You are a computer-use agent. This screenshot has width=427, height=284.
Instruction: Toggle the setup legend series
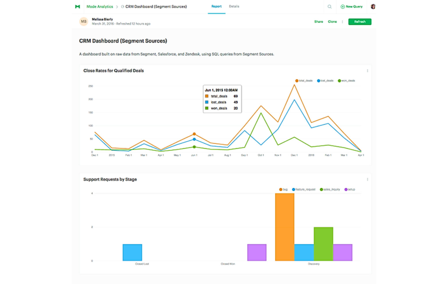click(x=350, y=189)
